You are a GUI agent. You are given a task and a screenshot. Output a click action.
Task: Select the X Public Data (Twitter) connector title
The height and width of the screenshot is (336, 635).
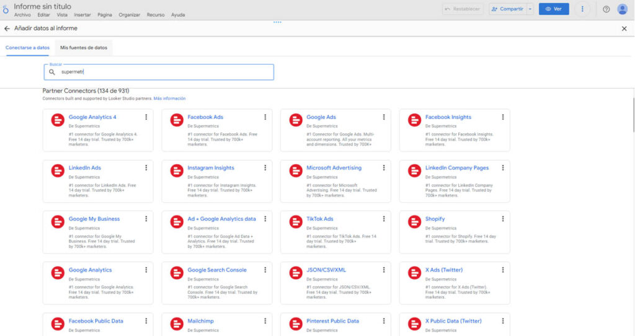453,321
